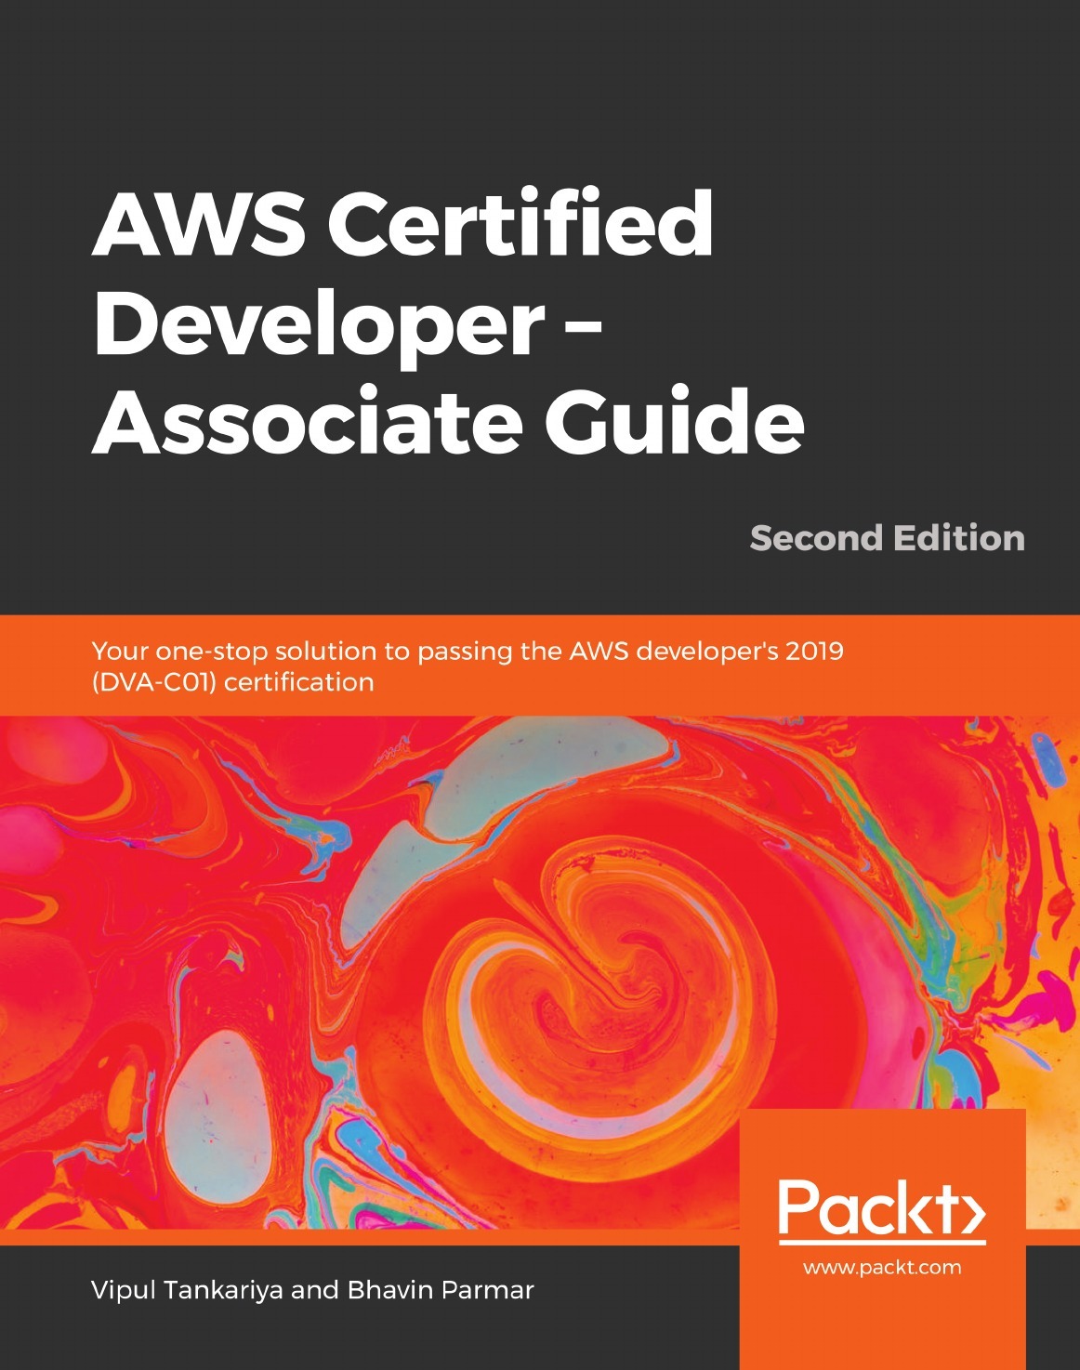The width and height of the screenshot is (1080, 1370).
Task: Open the www.packt.com link
Action: (x=881, y=1268)
